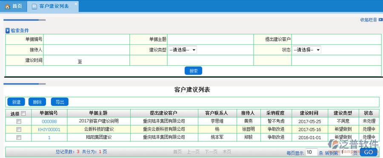Click the 新建 button
This screenshot has width=383, height=158.
(x=16, y=102)
